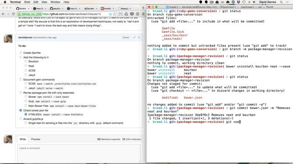Click the cloud icon in menu bar
The height and width of the screenshot is (164, 293).
tap(228, 2)
